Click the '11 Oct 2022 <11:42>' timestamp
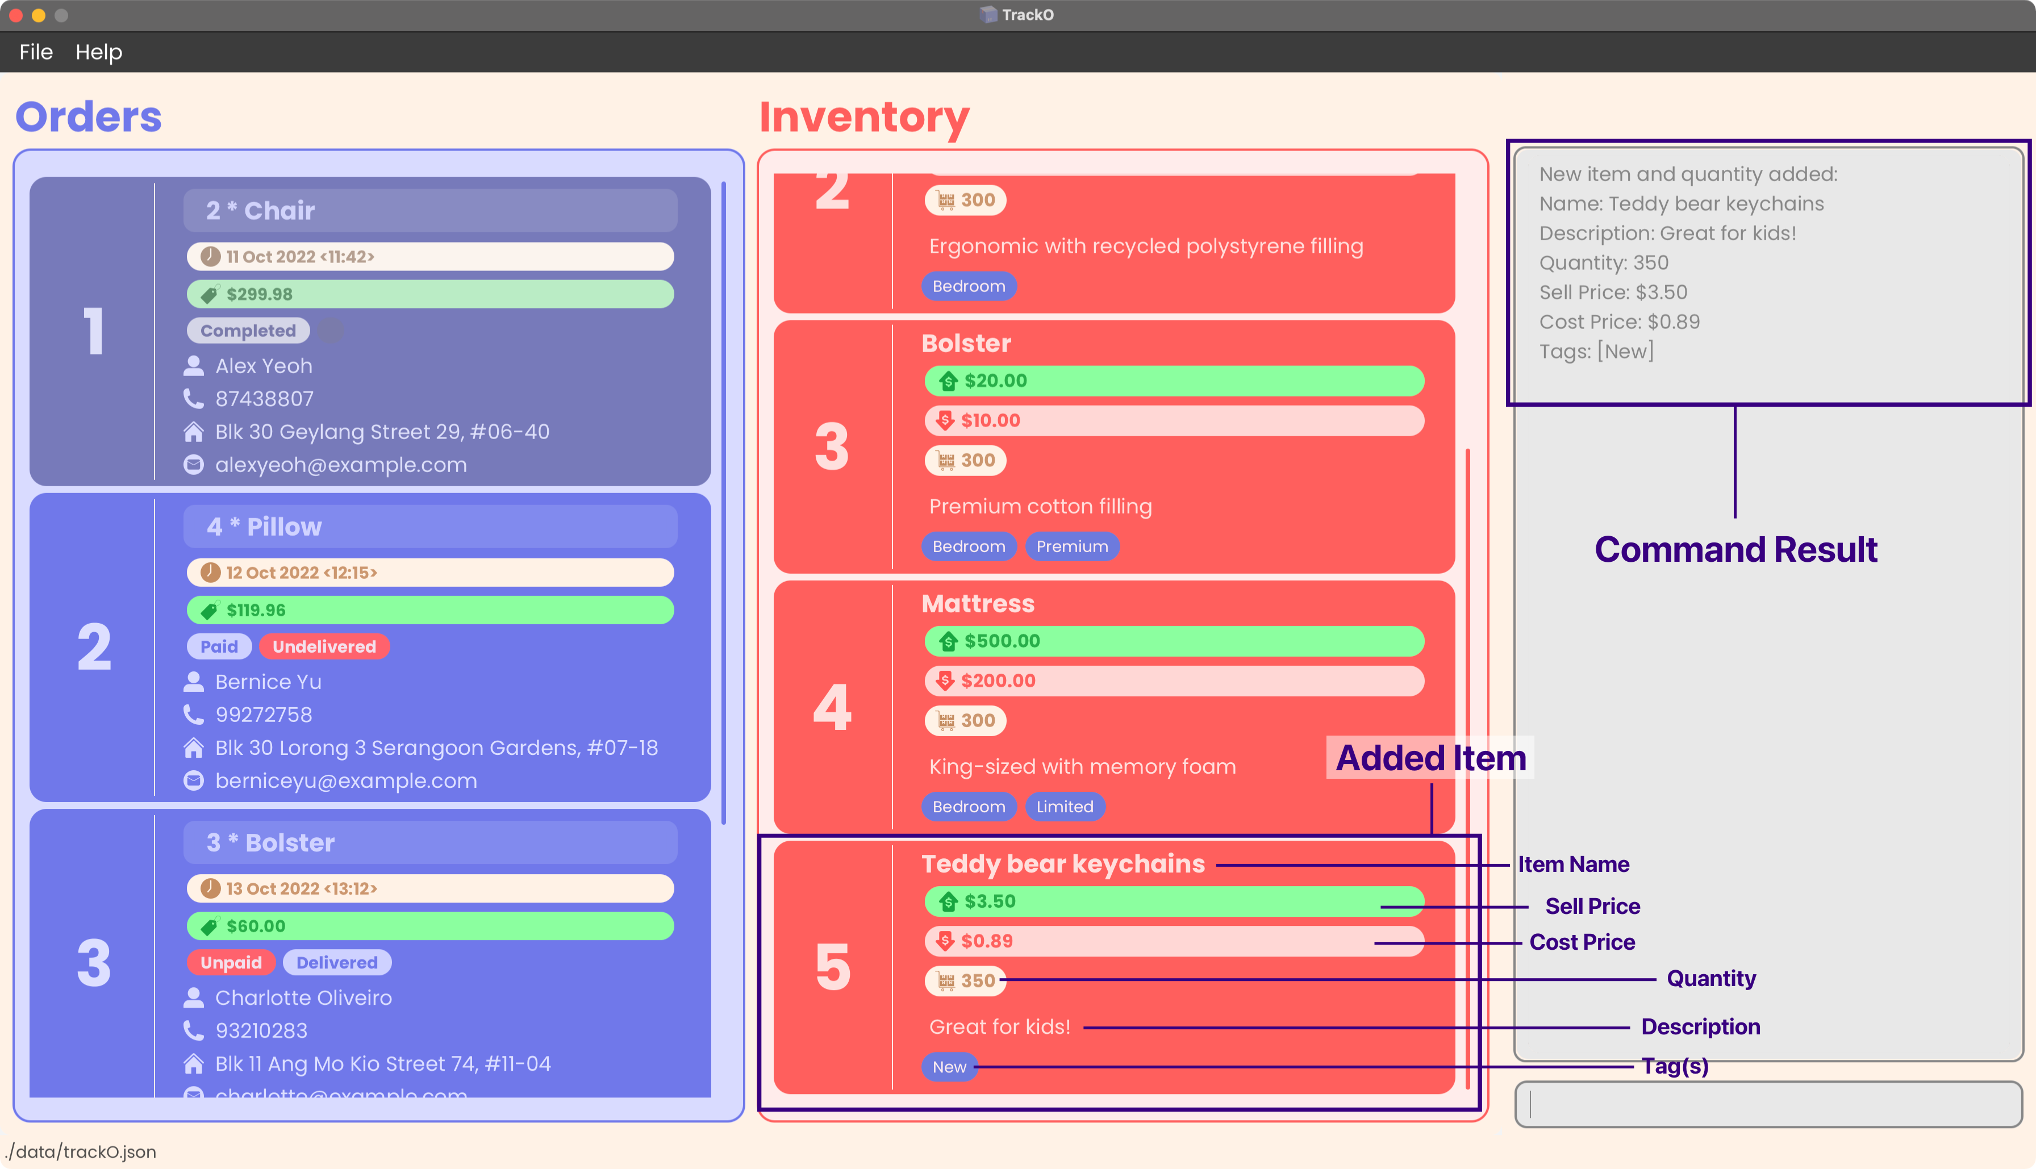This screenshot has width=2036, height=1169. 301,257
